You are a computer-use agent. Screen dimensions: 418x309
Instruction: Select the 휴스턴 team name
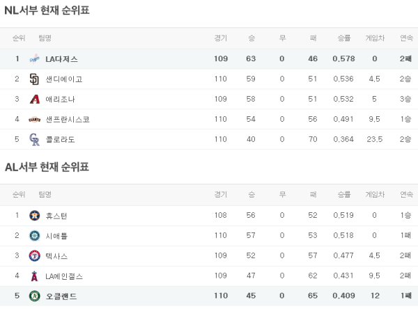[56, 216]
